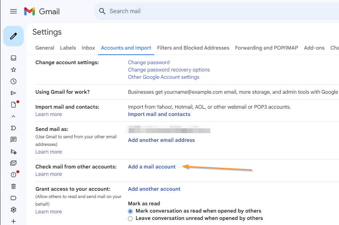This screenshot has width=339, height=225.
Task: Click Import mail and contacts link
Action: (159, 114)
